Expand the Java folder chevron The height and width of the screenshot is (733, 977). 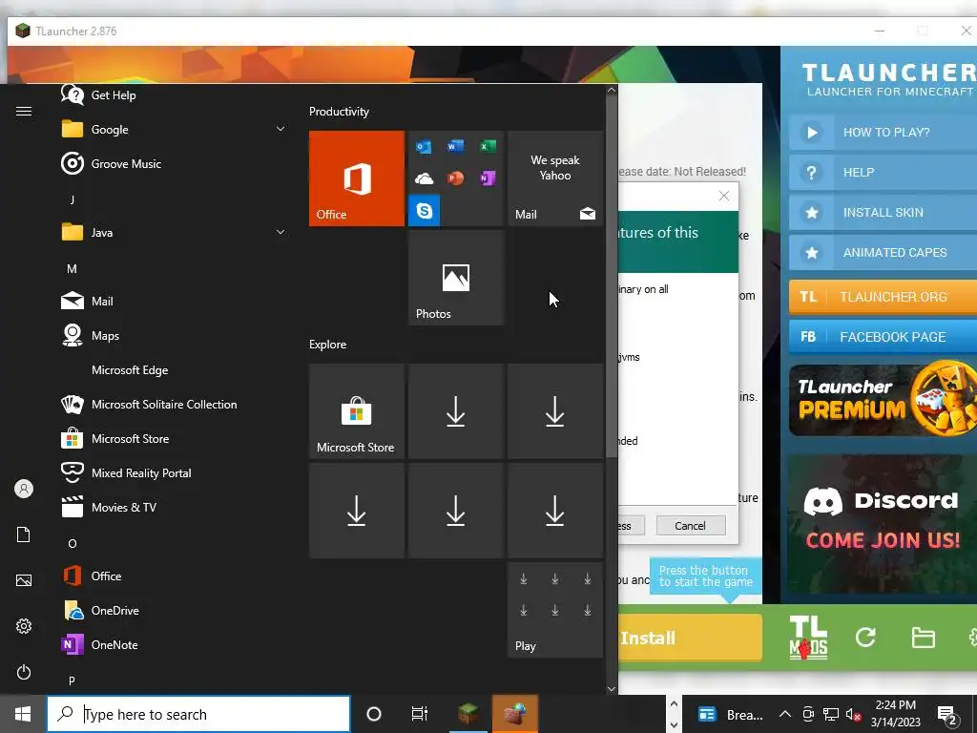point(281,232)
